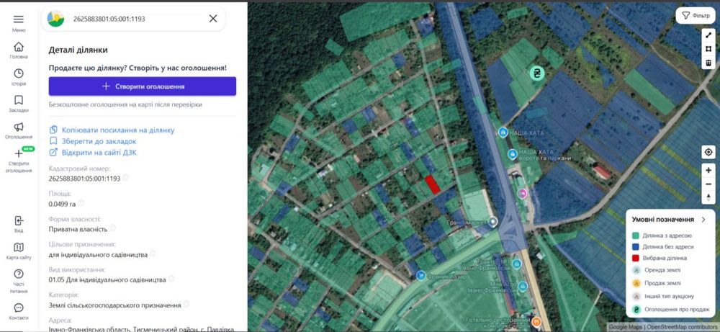Click the Продаж землі legend entry
720x332 pixels.
(657, 283)
